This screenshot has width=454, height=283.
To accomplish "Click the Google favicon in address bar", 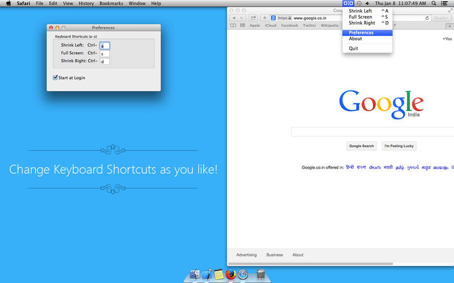I will coord(273,18).
